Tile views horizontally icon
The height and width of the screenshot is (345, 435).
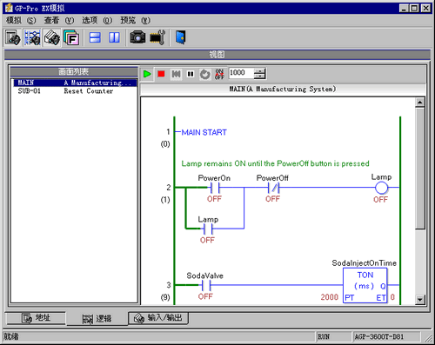[95, 37]
